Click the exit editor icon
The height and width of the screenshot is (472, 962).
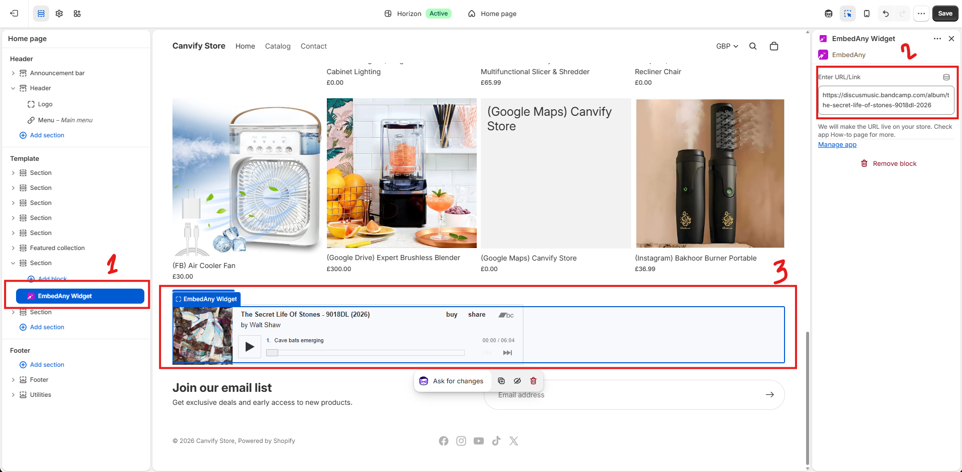(14, 14)
